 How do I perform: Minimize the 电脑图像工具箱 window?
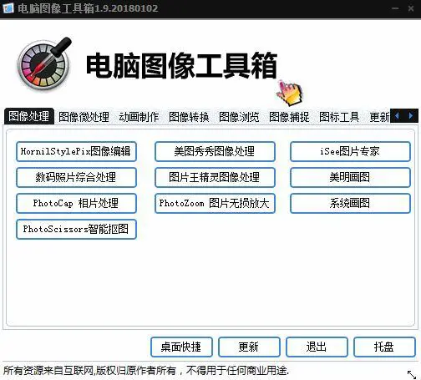(x=395, y=8)
